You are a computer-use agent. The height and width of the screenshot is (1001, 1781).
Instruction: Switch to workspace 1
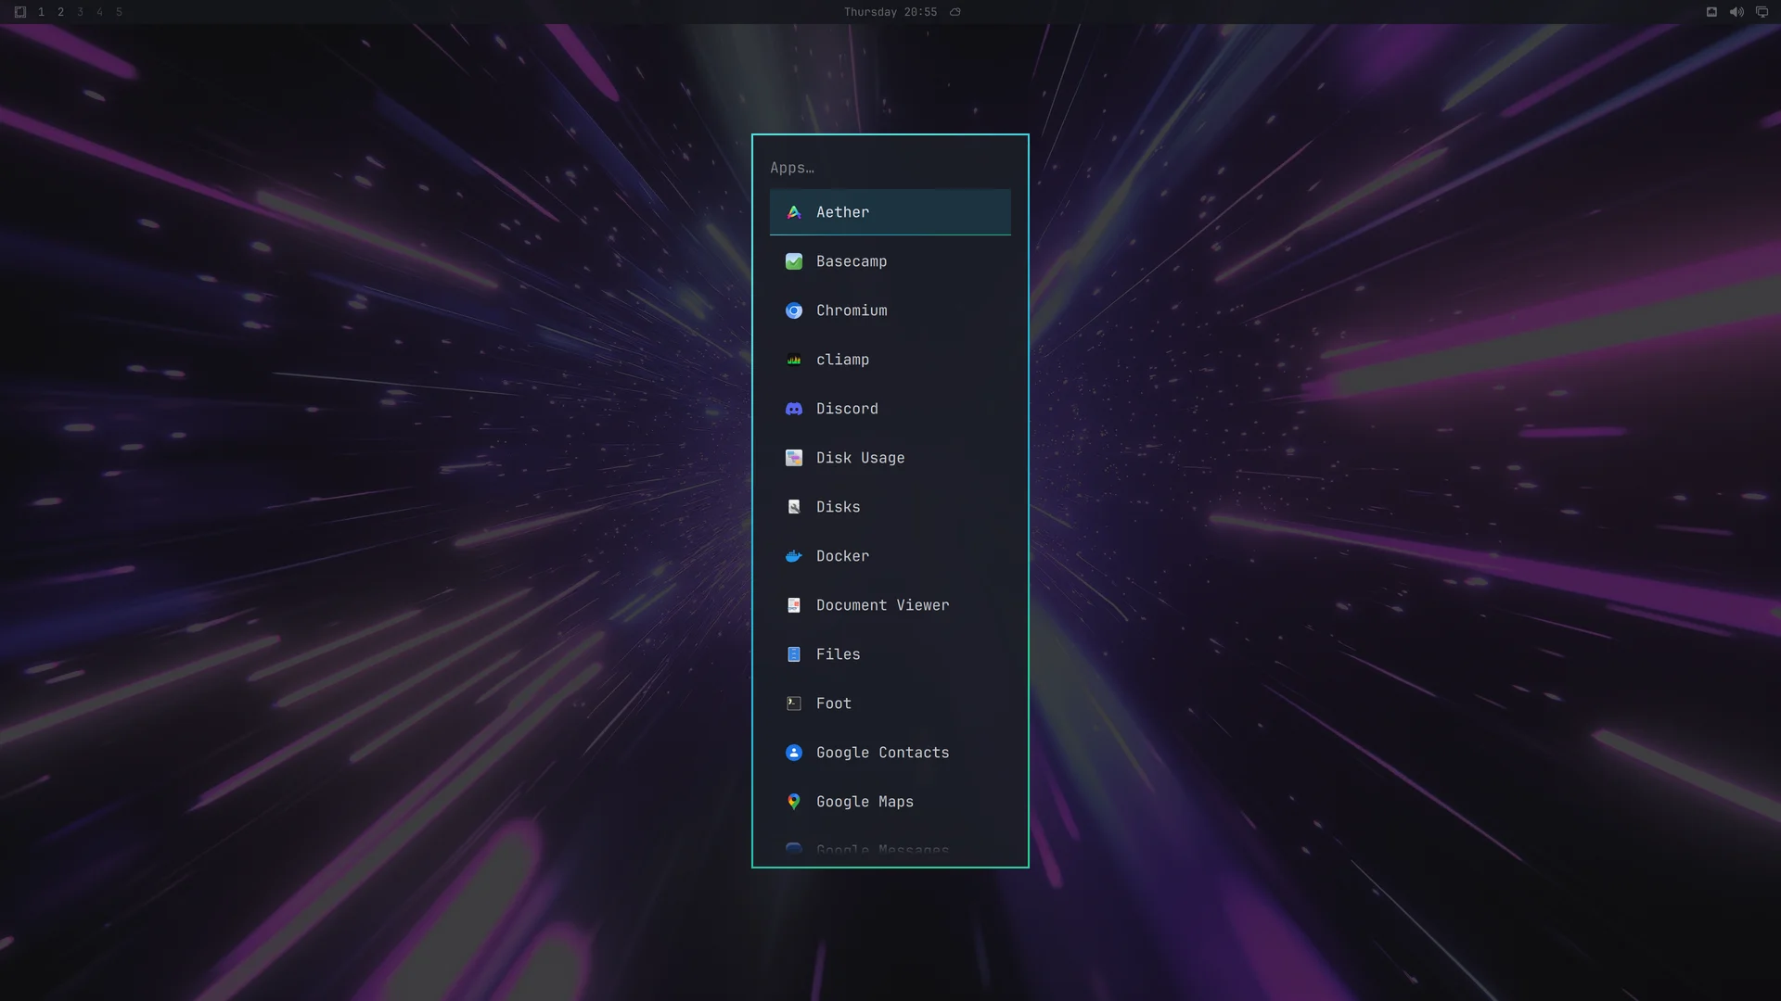click(41, 12)
